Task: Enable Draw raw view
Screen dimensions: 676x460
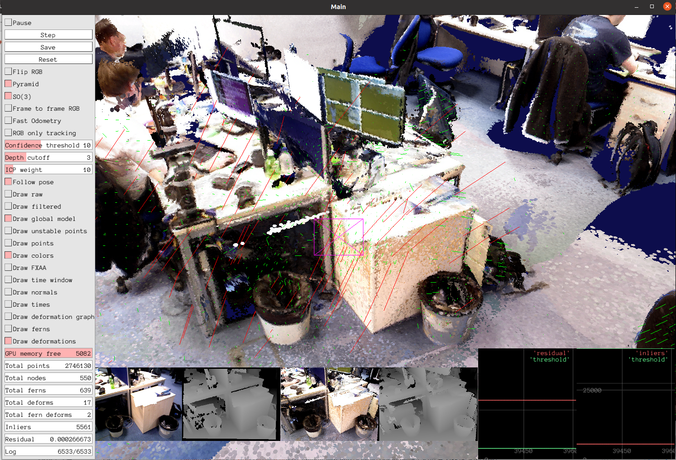Action: (8, 194)
